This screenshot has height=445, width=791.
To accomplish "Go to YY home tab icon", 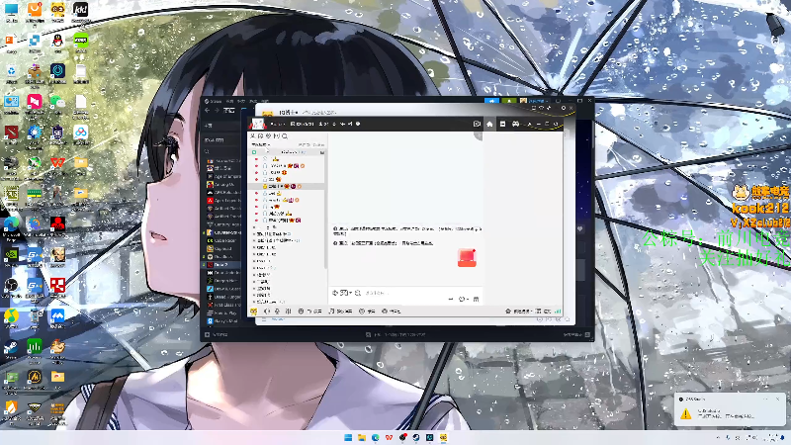I will coord(489,124).
